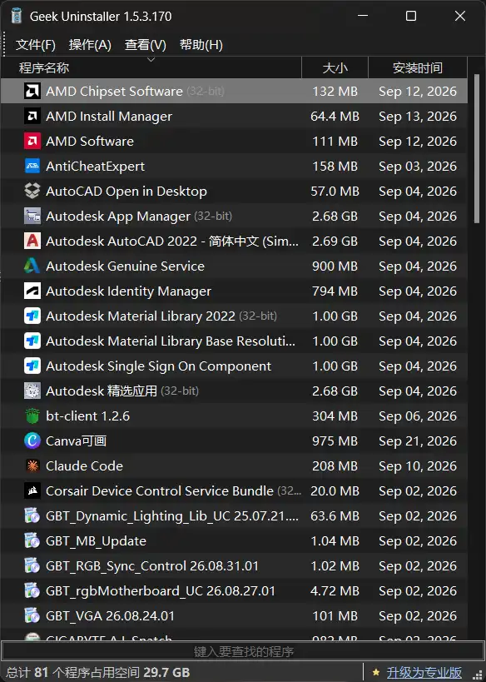Select the bt-client 1.2.6 name
This screenshot has height=682, width=486.
(x=88, y=416)
